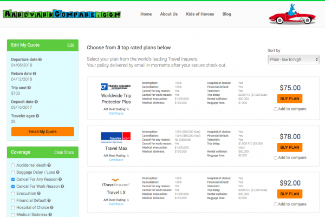The image size is (325, 217).
Task: Open Kids of Heroes page
Action: [x=200, y=14]
